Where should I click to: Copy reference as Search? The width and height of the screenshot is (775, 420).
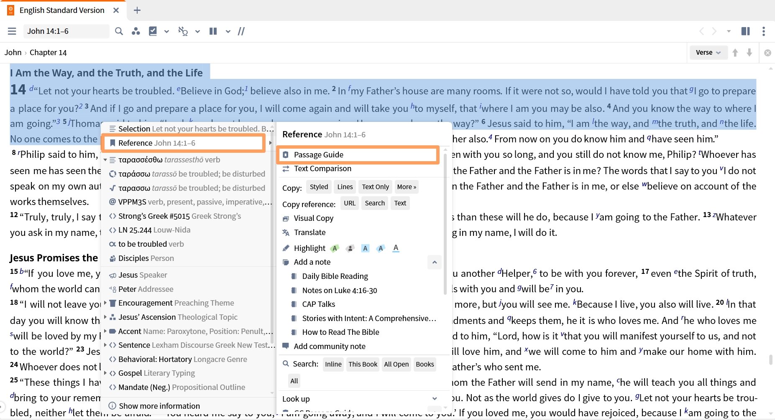[x=375, y=203]
